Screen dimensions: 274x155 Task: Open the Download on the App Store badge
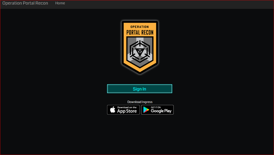click(x=123, y=110)
